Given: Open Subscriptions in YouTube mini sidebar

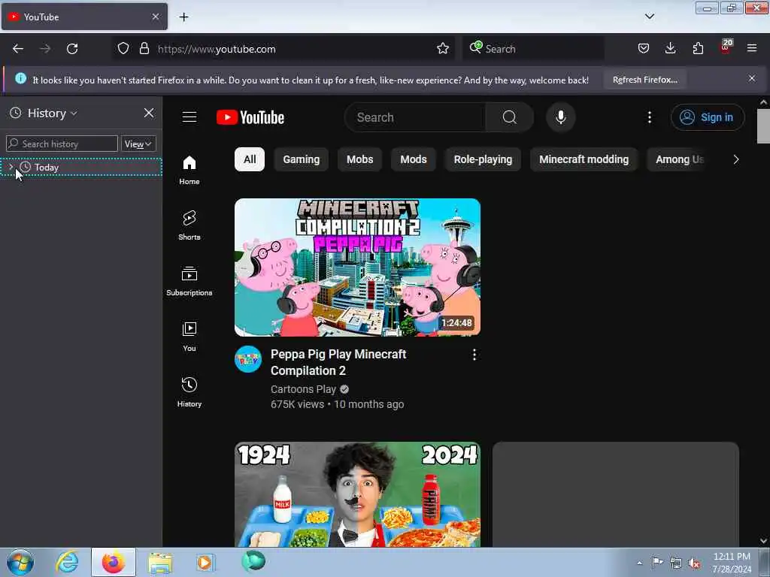Looking at the screenshot, I should click(x=189, y=281).
